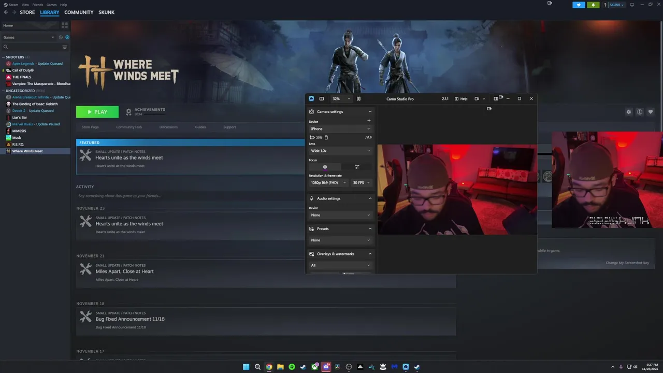
Task: Switch library to grid collections view icon
Action: [65, 25]
